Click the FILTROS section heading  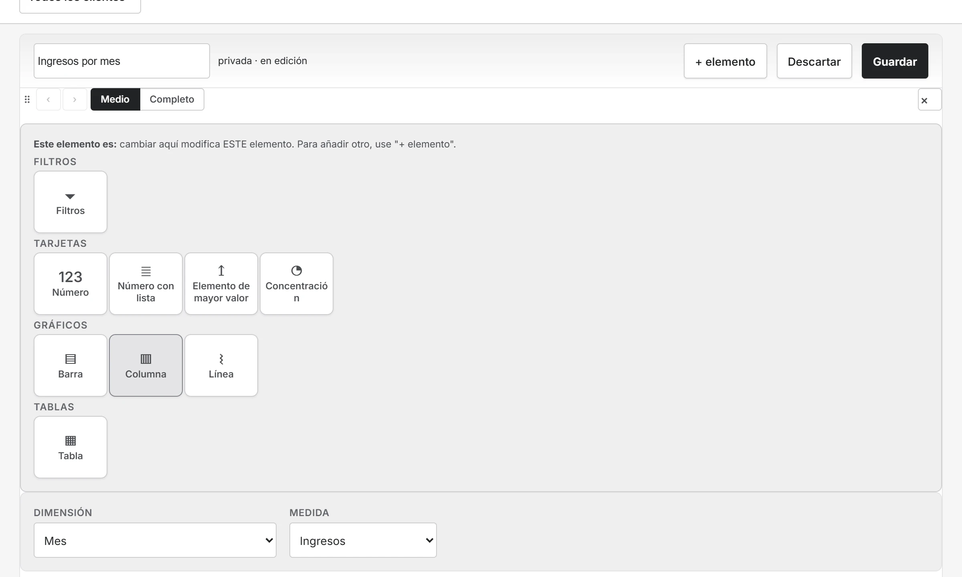[55, 161]
